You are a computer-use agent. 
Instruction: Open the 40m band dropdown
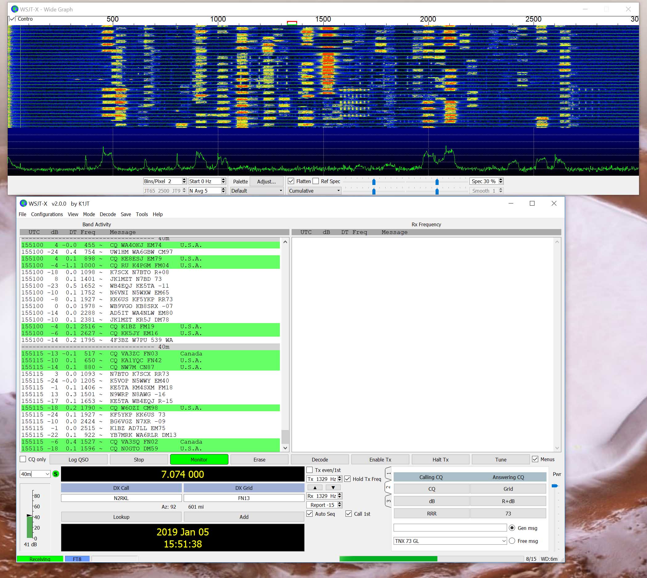[x=47, y=474]
